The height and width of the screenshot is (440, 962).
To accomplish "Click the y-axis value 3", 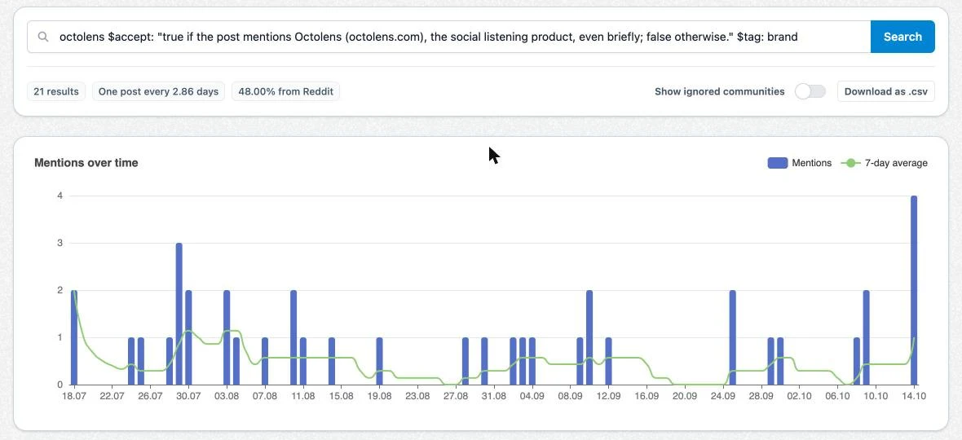I will pos(60,244).
